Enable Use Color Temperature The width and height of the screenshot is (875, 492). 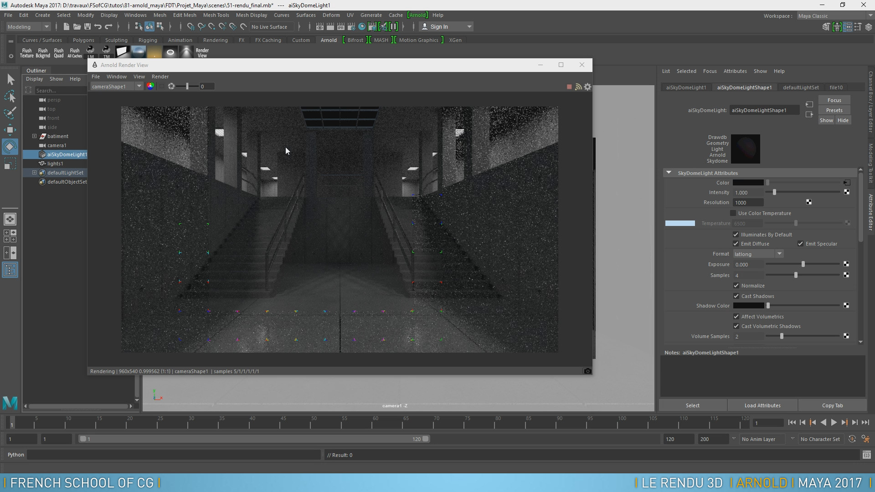pos(733,213)
